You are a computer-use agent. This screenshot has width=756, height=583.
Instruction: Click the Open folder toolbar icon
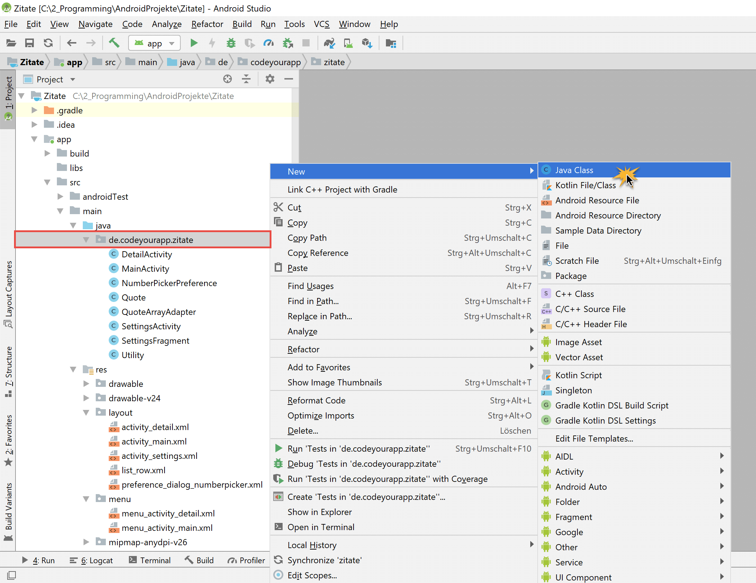11,43
